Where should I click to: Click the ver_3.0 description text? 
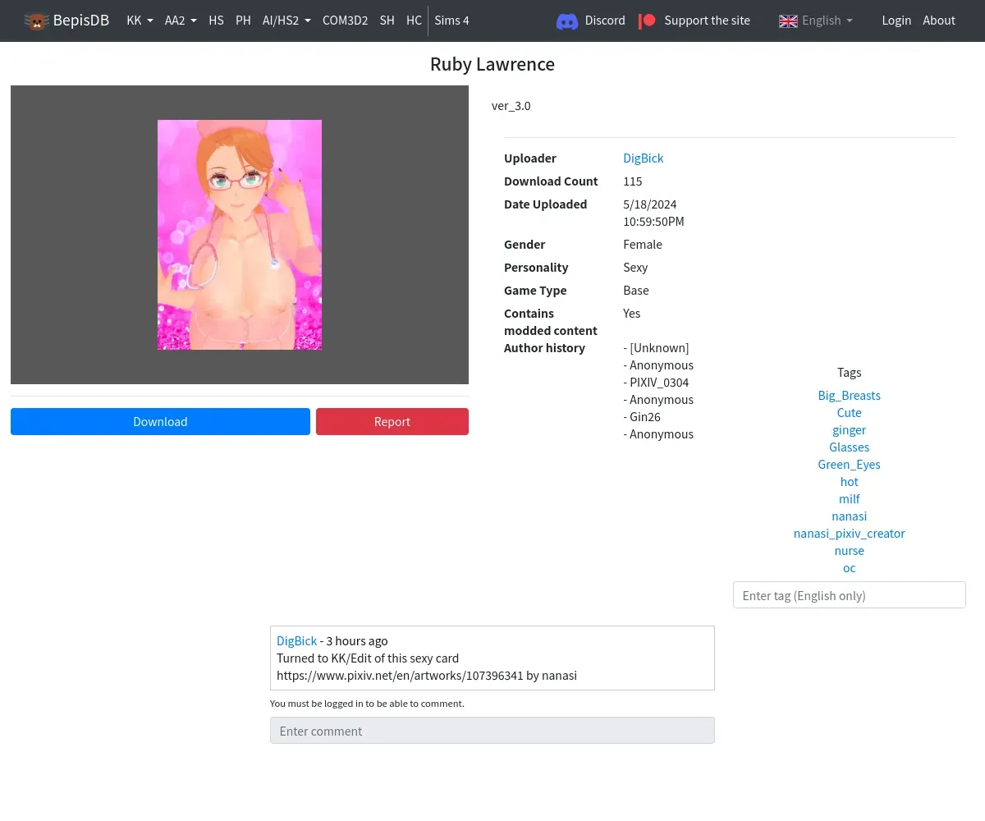511,106
